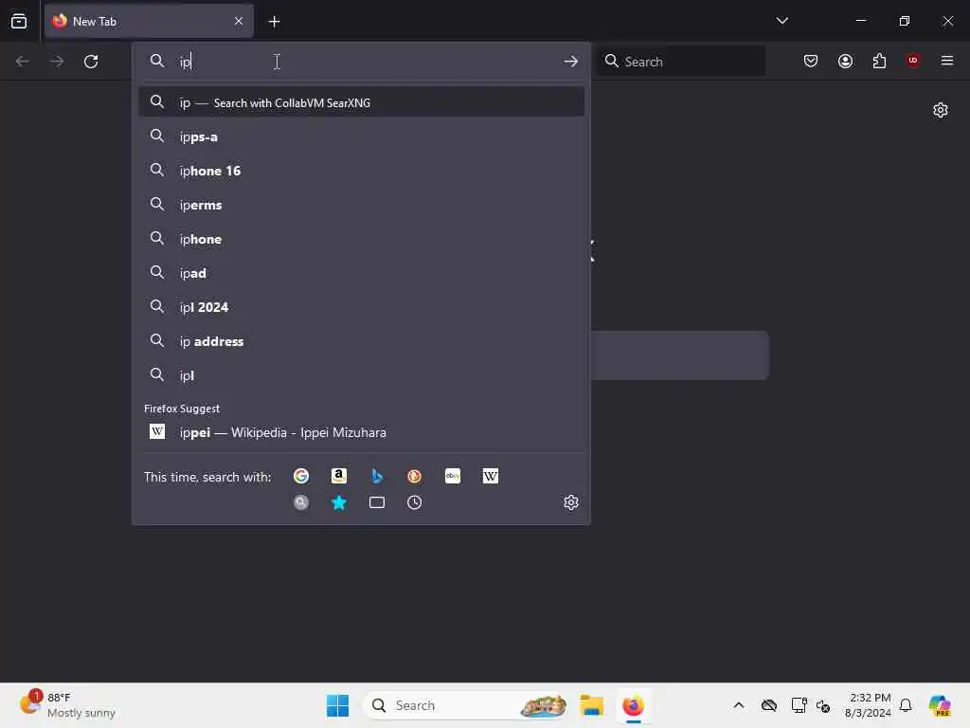Screen dimensions: 970x728
Task: Pick the 'iphone' suggestion
Action: click(361, 239)
